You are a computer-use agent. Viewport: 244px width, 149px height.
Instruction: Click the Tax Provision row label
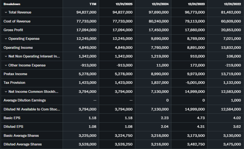tap(15, 83)
